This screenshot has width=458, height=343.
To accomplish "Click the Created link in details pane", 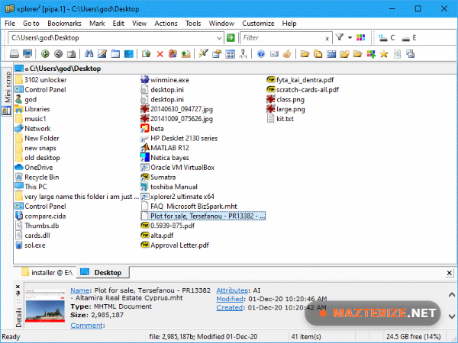I will [229, 307].
